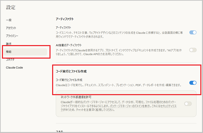Click the AI搭載のアーティファクト setting label
The image size is (203, 133).
point(69,45)
